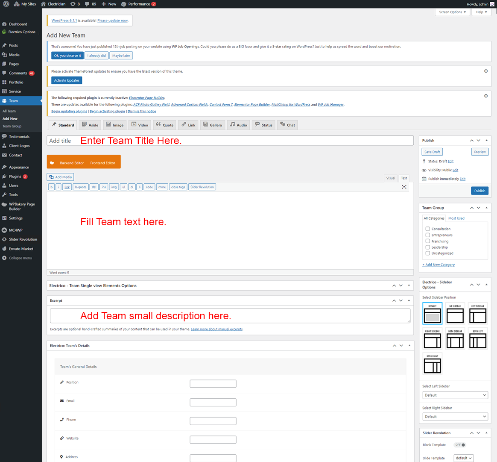Dismiss the ThemeForest updates notice

point(486,71)
